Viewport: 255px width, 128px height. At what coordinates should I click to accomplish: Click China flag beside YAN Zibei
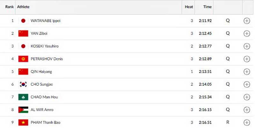tap(23, 34)
